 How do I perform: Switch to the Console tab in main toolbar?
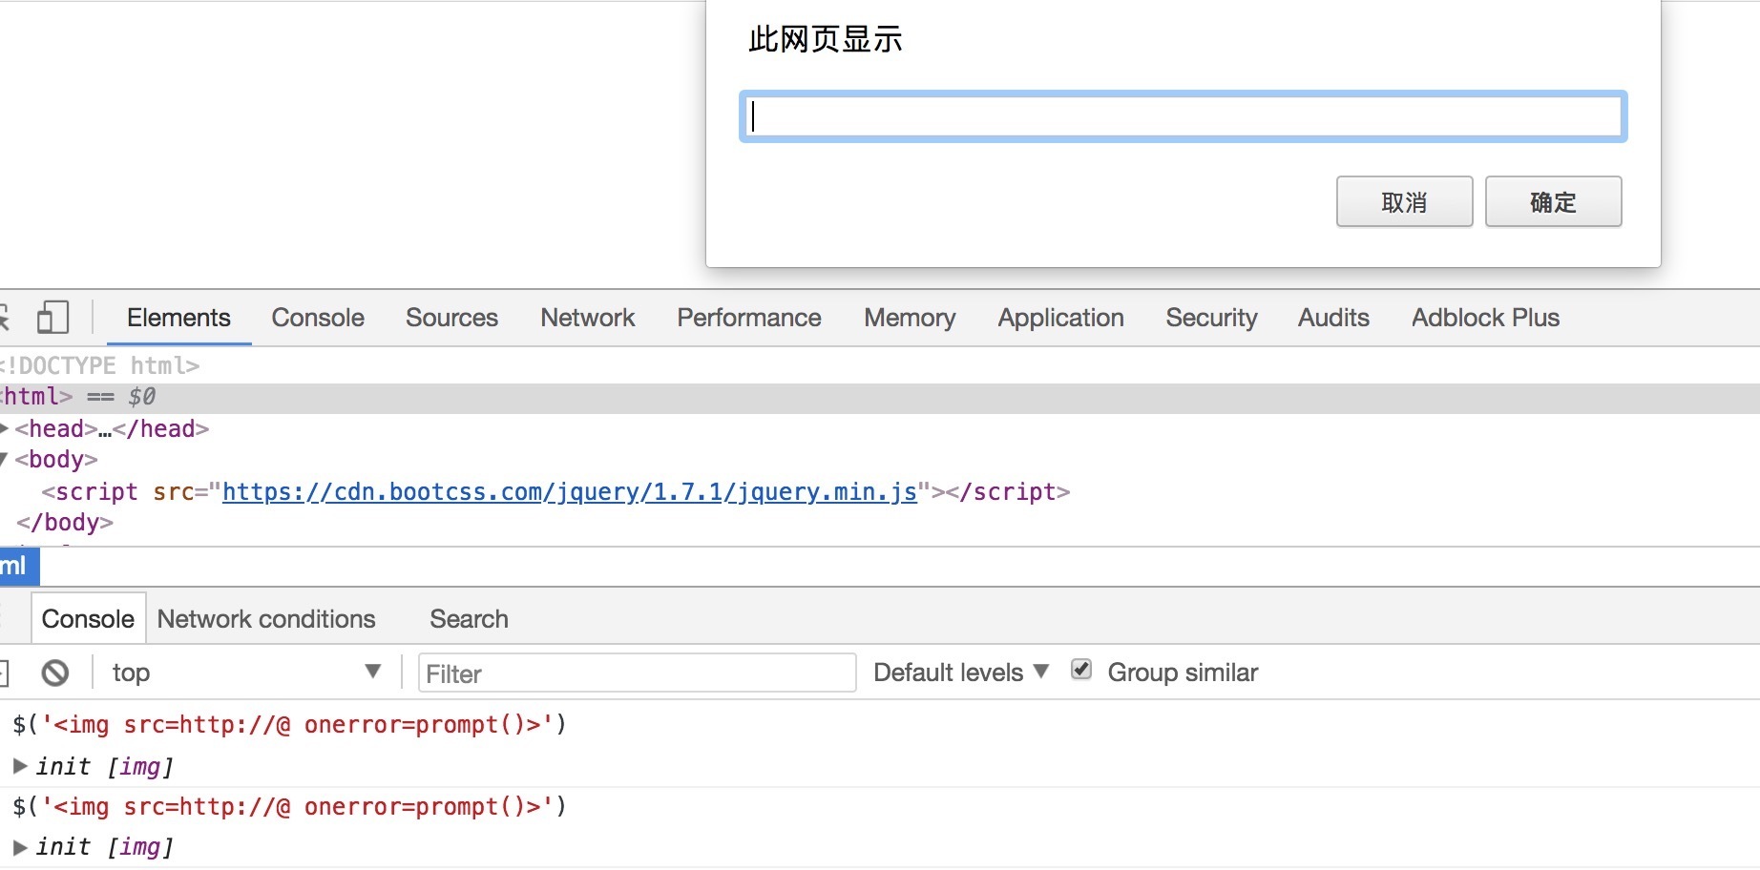pos(318,318)
